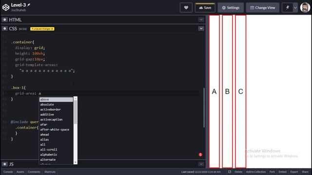The width and height of the screenshot is (312, 175).
Task: Click the .box-1 selector line
Action: coord(19,87)
